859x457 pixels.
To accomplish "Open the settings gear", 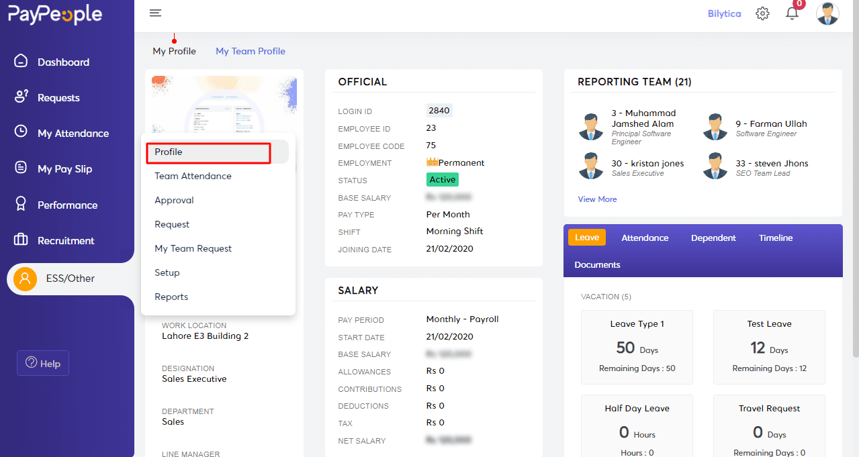I will point(762,13).
